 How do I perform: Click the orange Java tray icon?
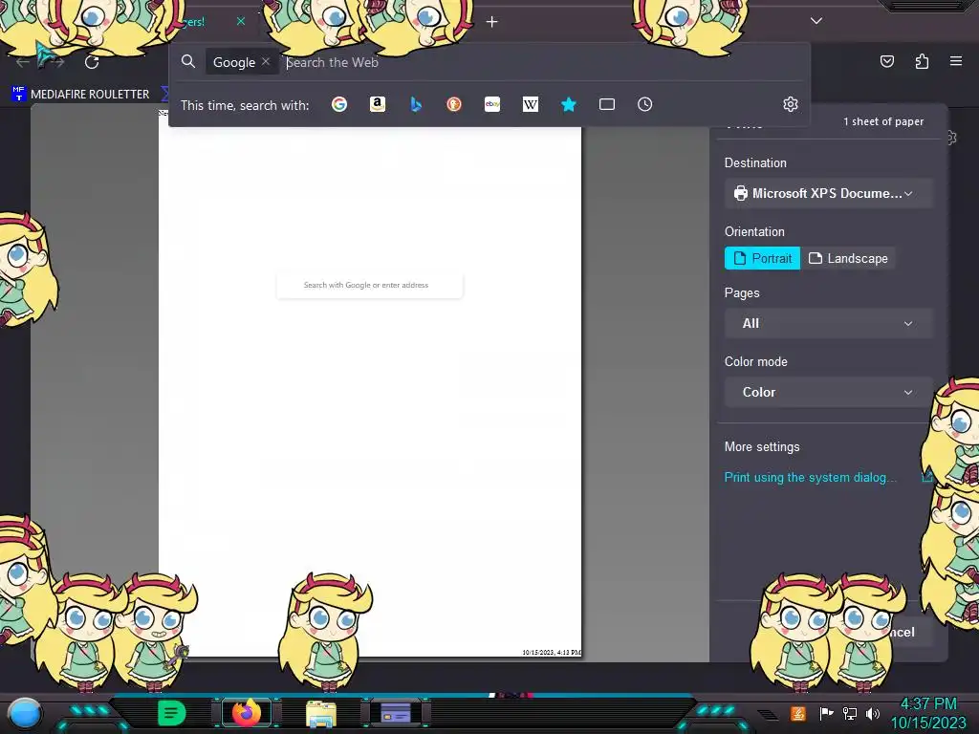tap(798, 713)
